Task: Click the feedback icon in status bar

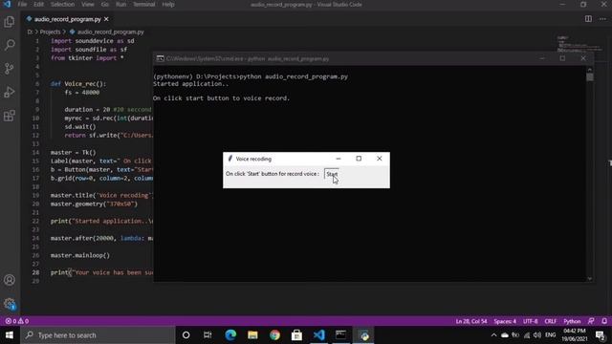Action: pyautogui.click(x=591, y=321)
